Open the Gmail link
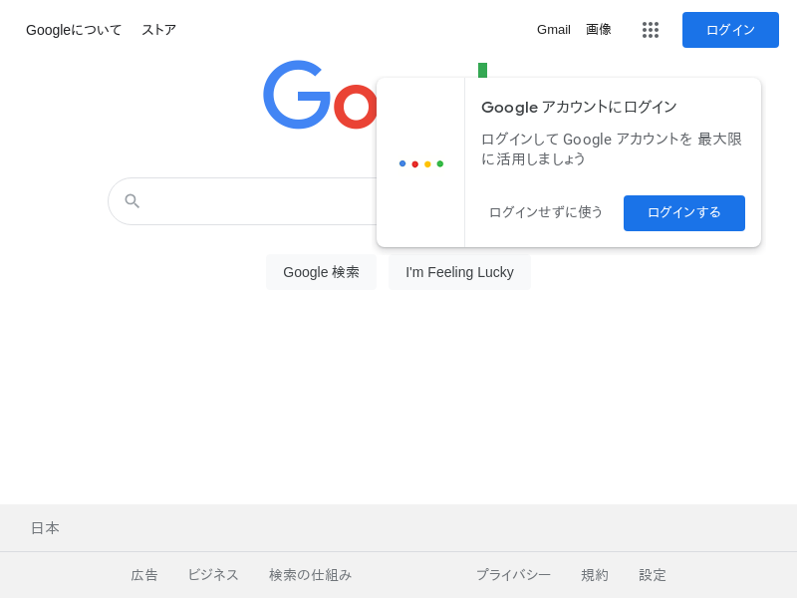 point(554,30)
